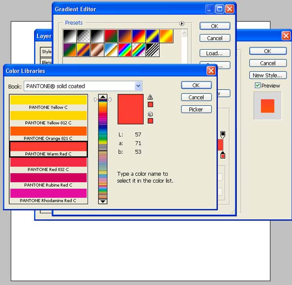Click Cancel in Gradient Editor

[x=215, y=38]
